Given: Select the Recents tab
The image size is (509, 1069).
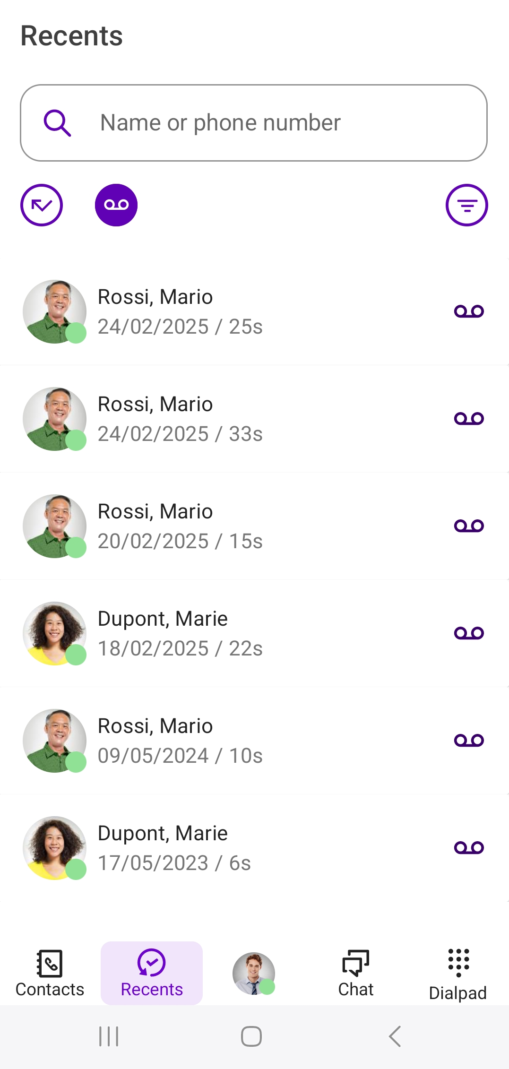Looking at the screenshot, I should tap(152, 974).
